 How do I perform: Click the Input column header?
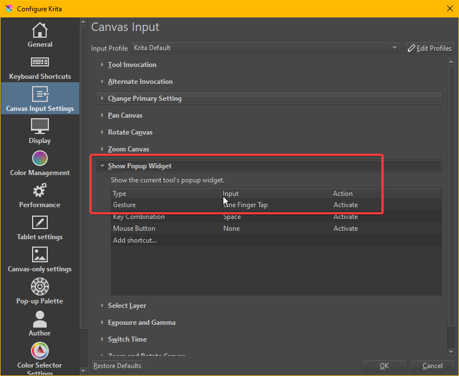click(x=231, y=194)
